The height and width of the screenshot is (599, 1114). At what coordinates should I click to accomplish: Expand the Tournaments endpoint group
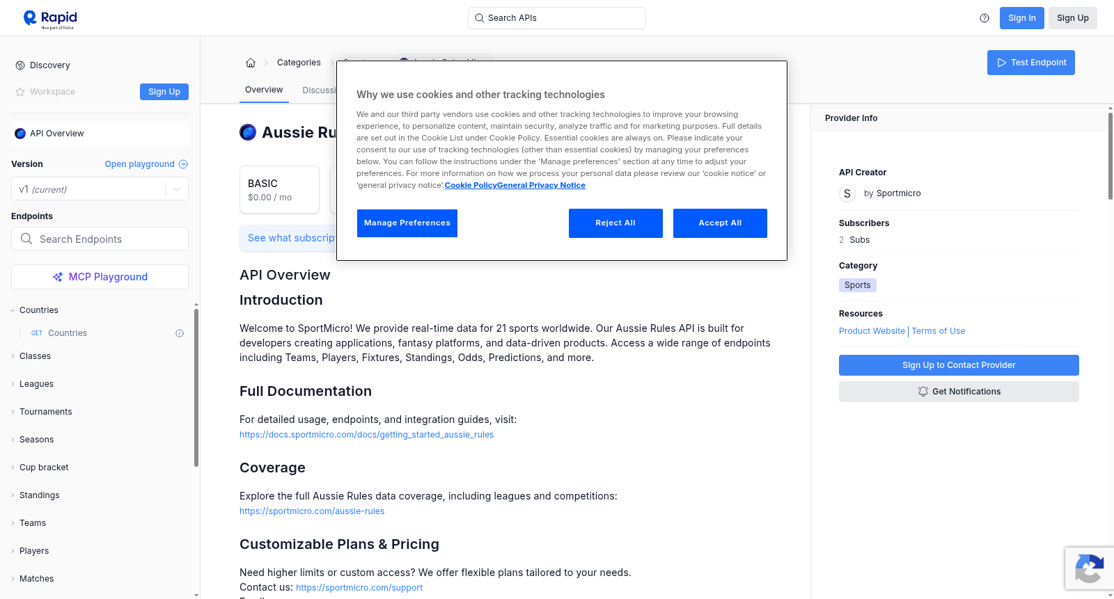(13, 412)
